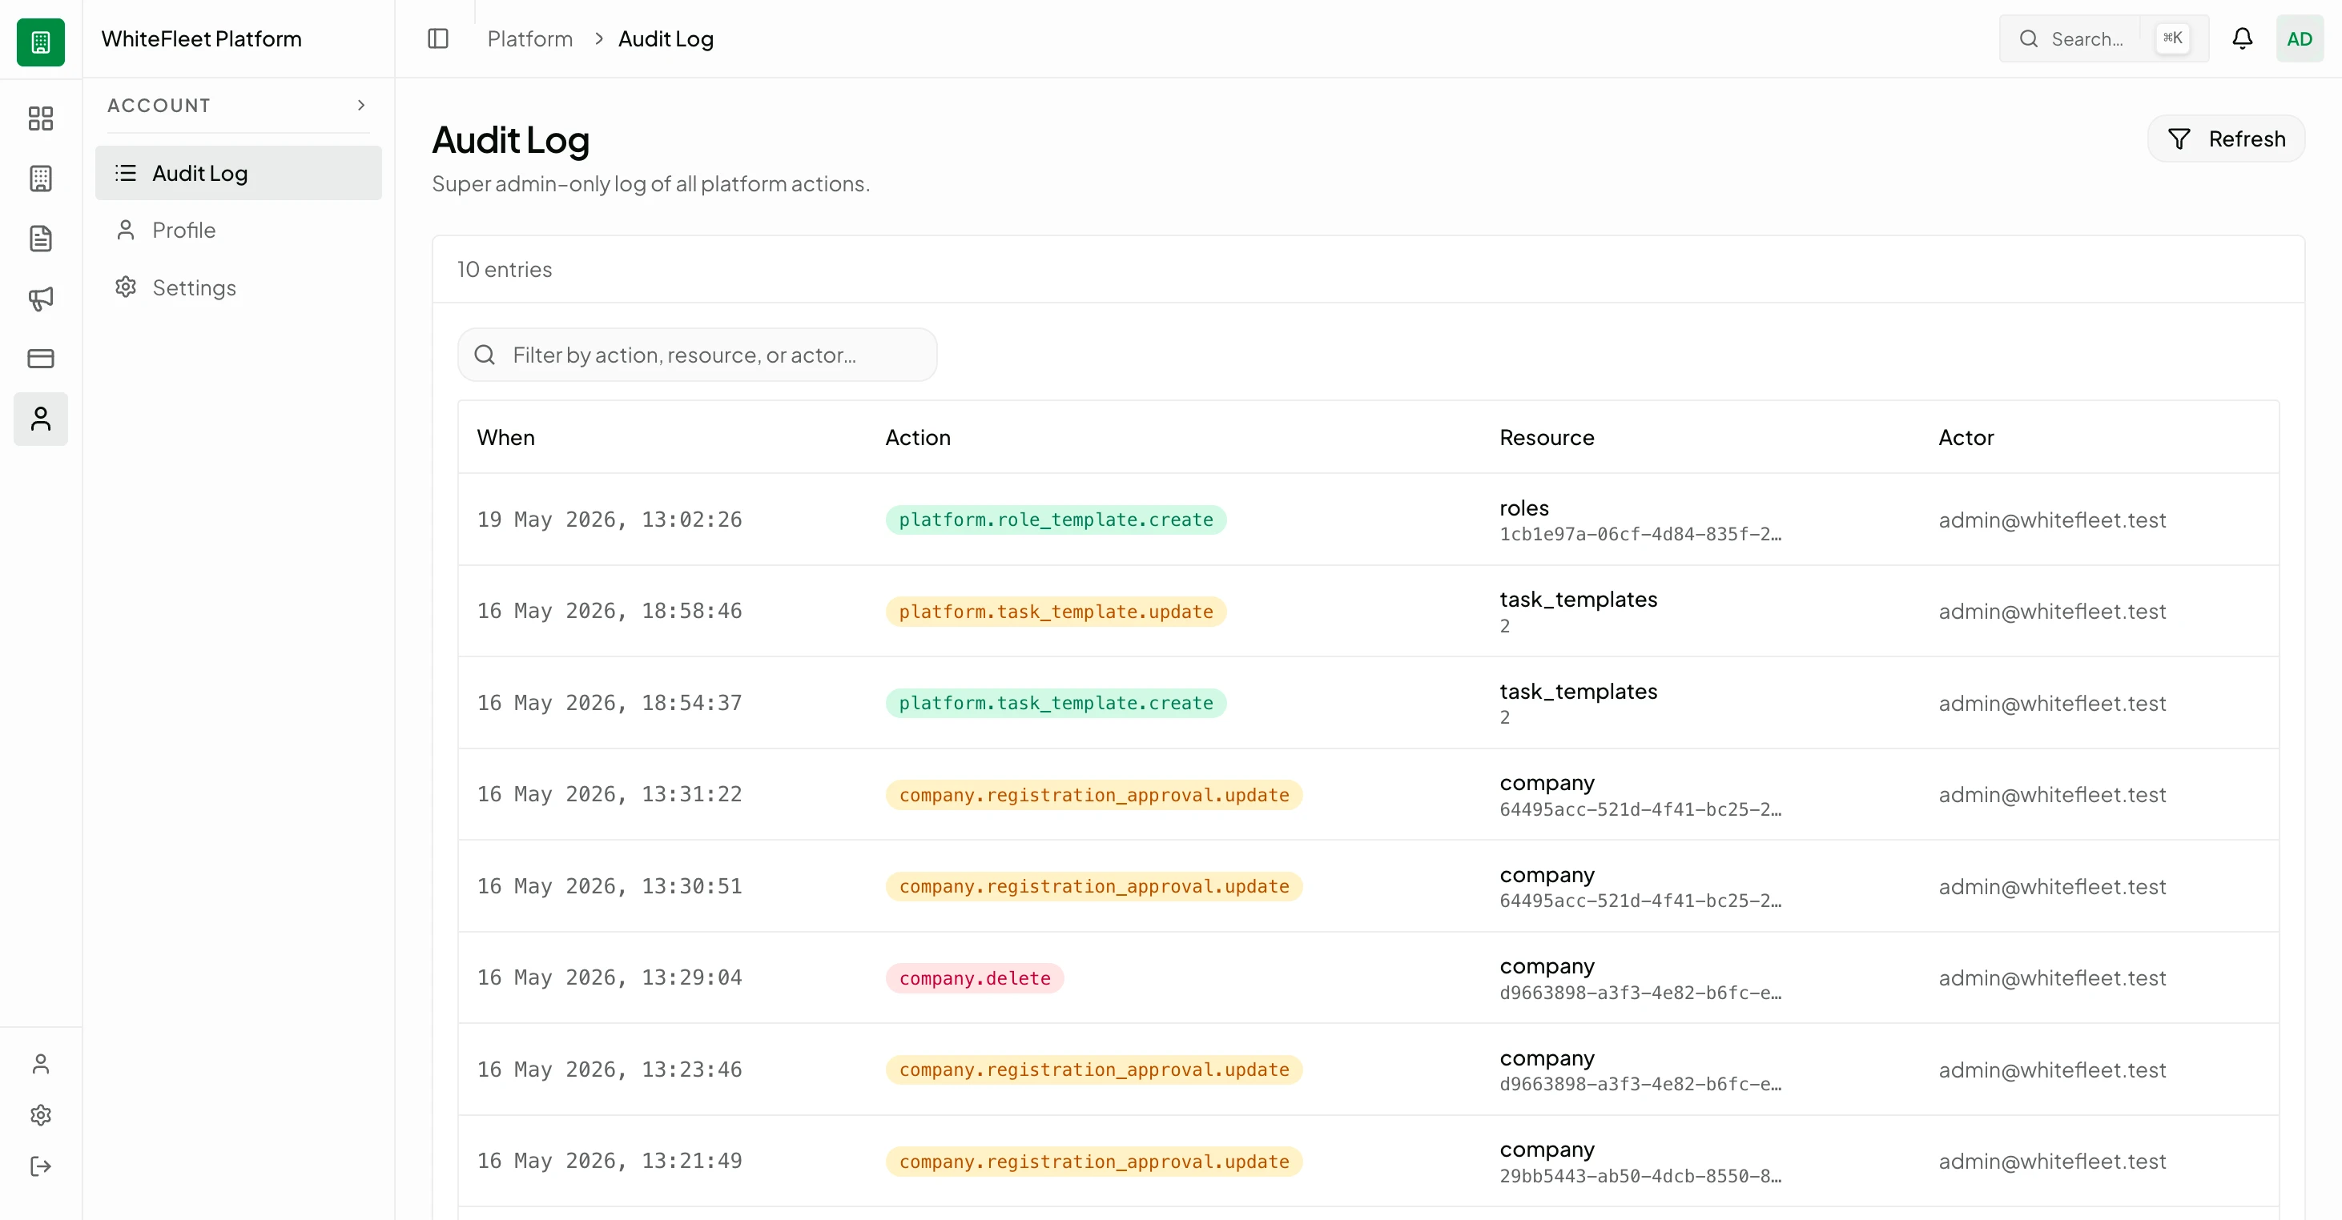The width and height of the screenshot is (2342, 1220).
Task: Click the ⌘K shortcut badge
Action: pos(2172,38)
